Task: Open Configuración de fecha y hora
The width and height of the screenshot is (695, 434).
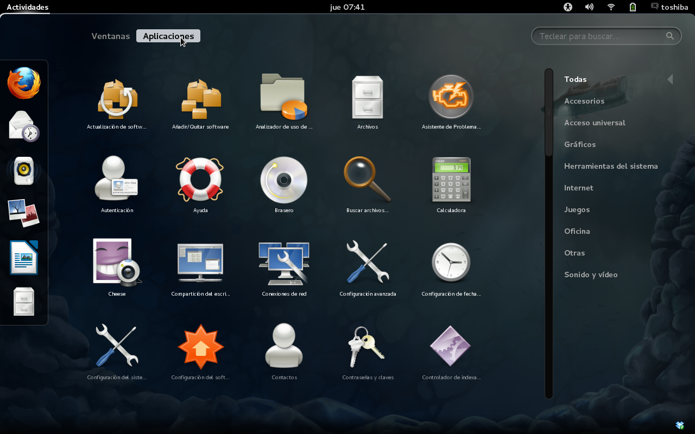Action: (x=451, y=263)
